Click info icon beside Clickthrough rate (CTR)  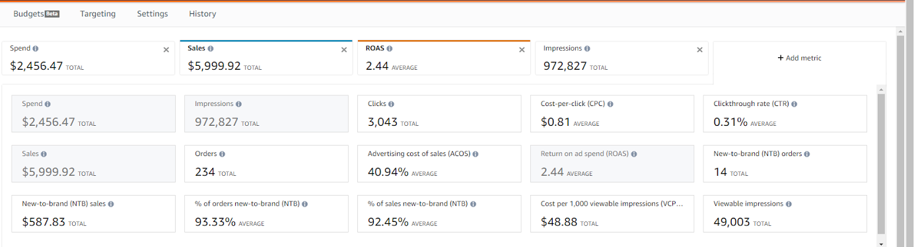tap(794, 104)
